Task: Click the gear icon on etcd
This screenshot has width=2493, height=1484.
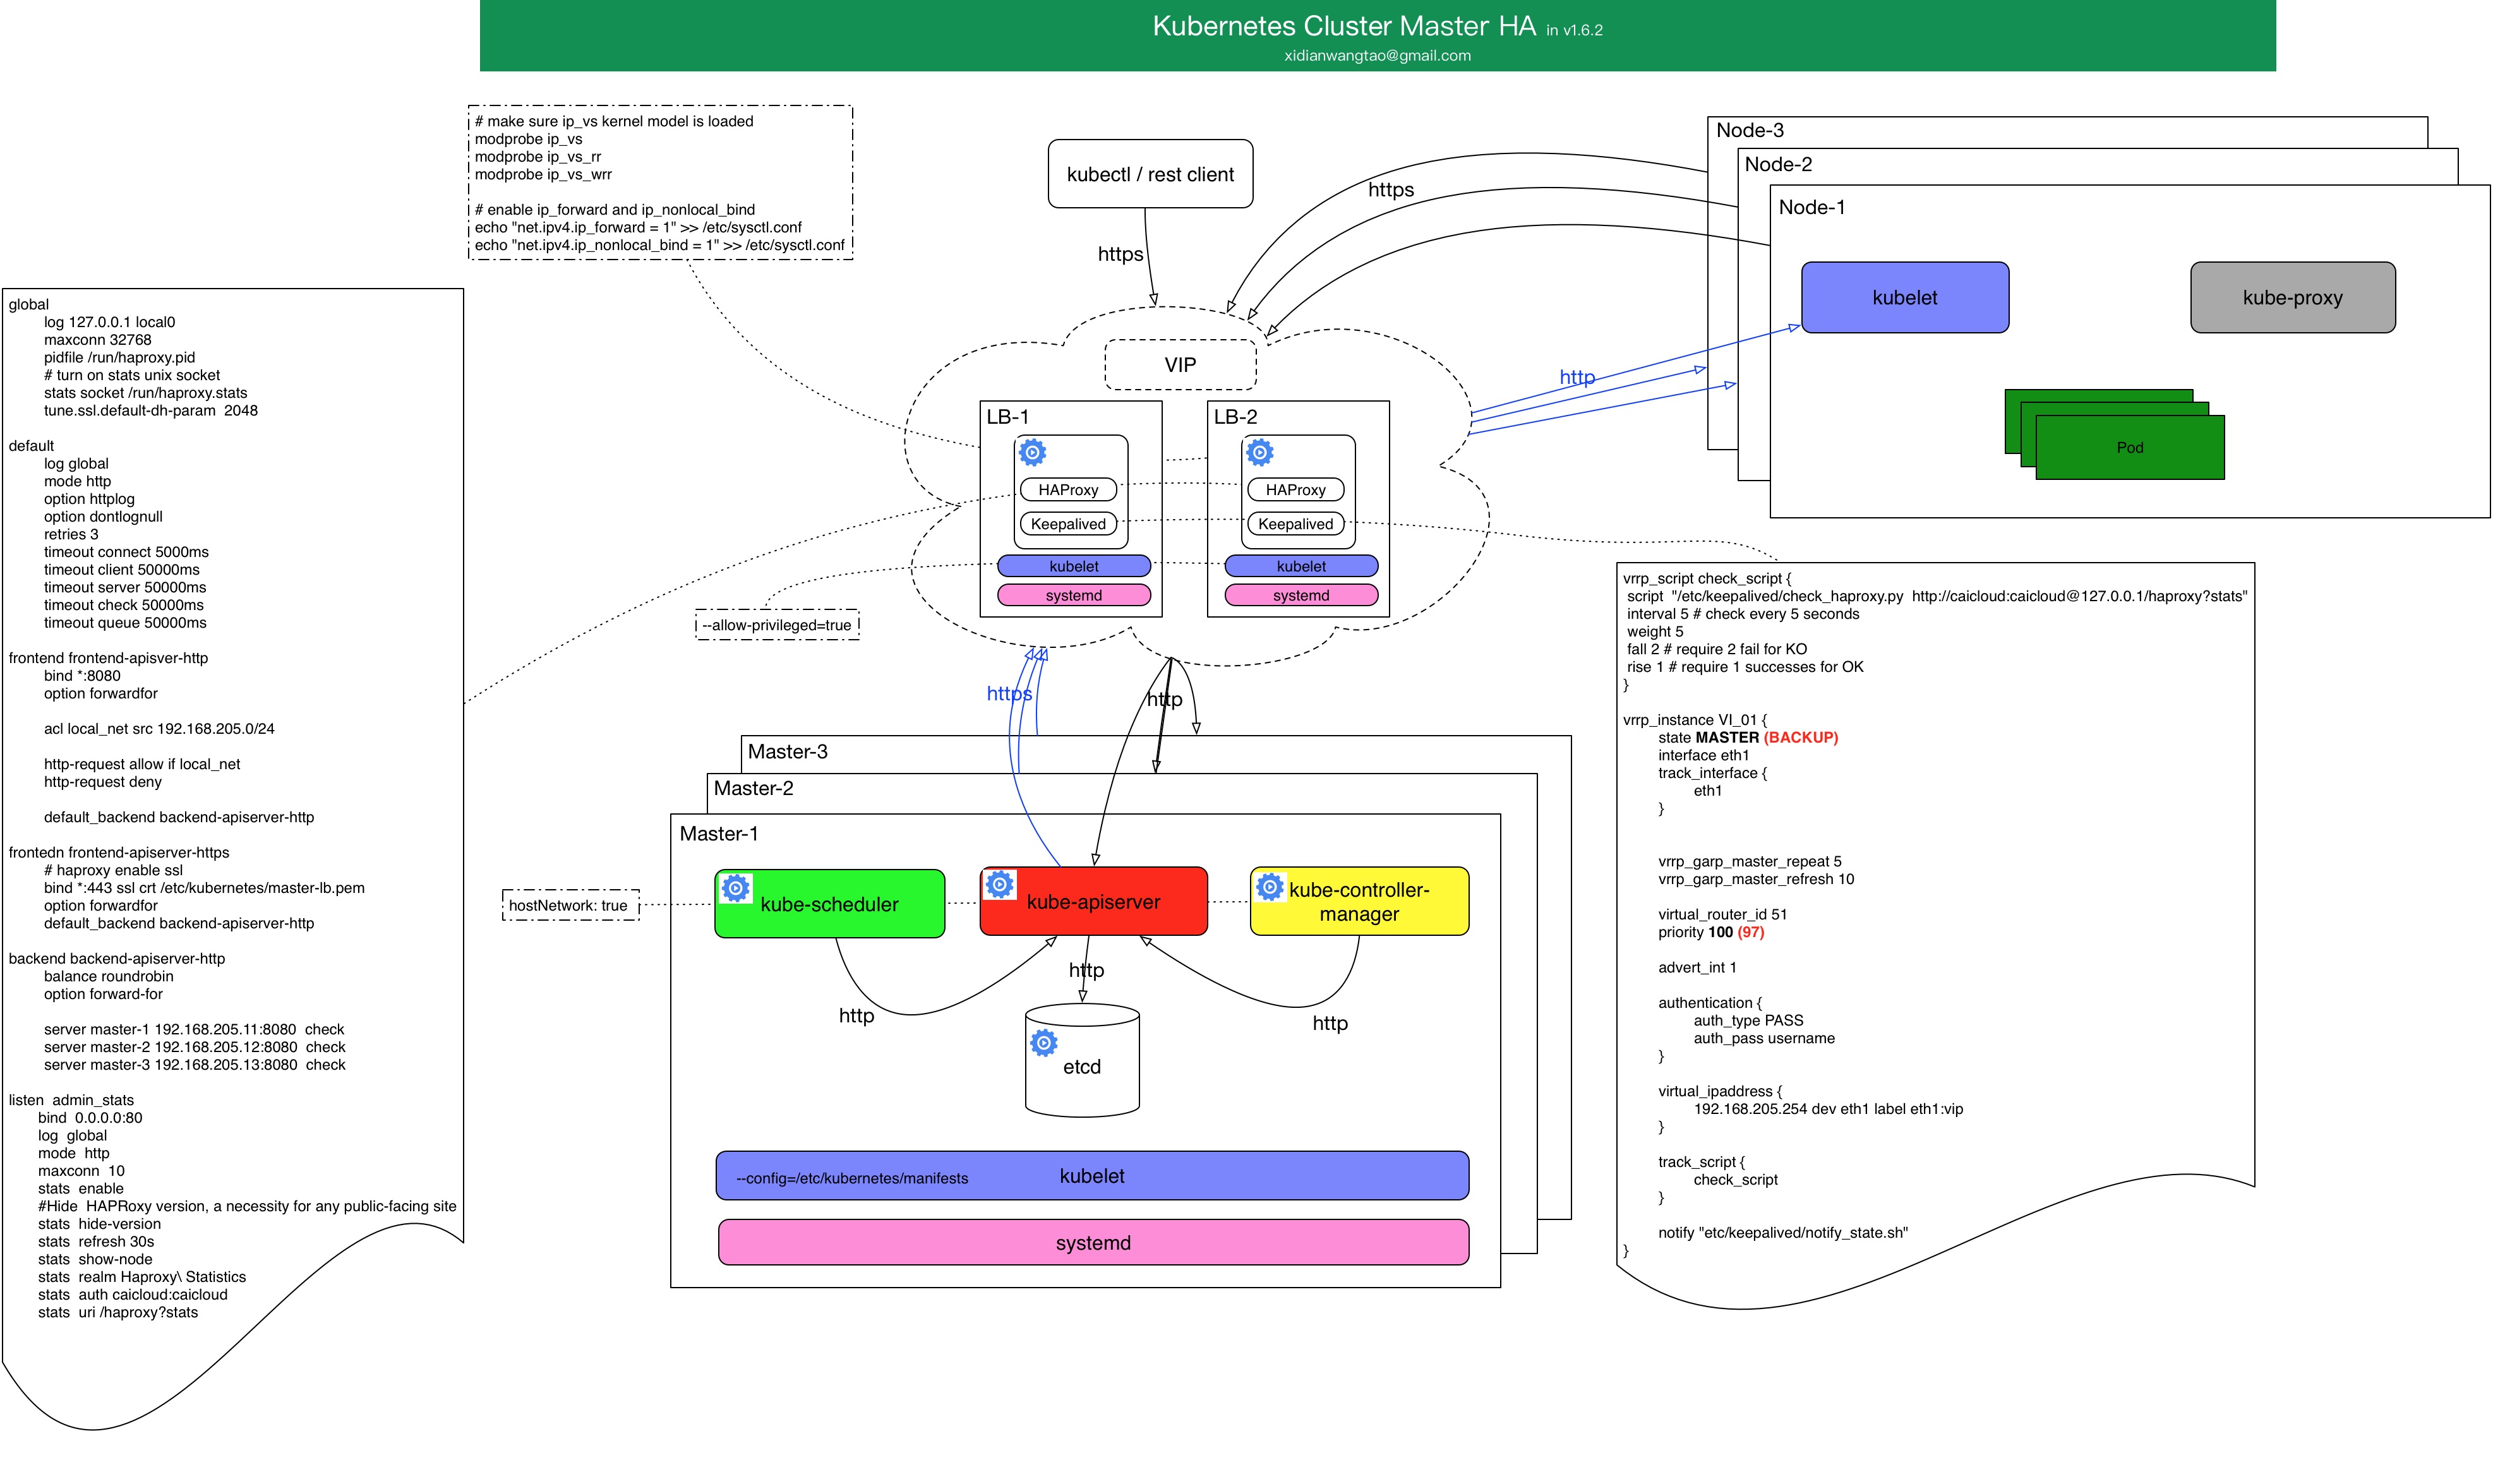Action: (x=1043, y=1043)
